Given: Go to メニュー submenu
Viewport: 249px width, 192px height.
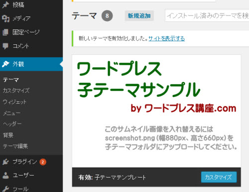Looking at the screenshot, I should pyautogui.click(x=11, y=113).
